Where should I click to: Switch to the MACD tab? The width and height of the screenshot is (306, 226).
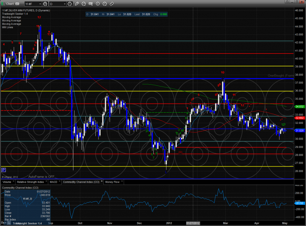[x=53, y=182]
